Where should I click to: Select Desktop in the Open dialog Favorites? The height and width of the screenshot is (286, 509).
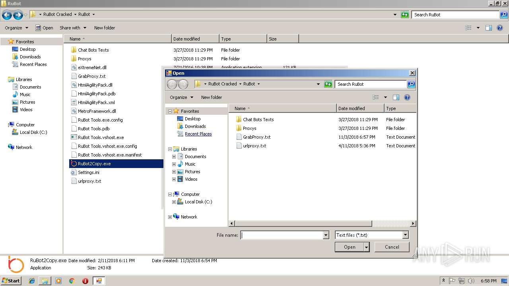coord(192,119)
